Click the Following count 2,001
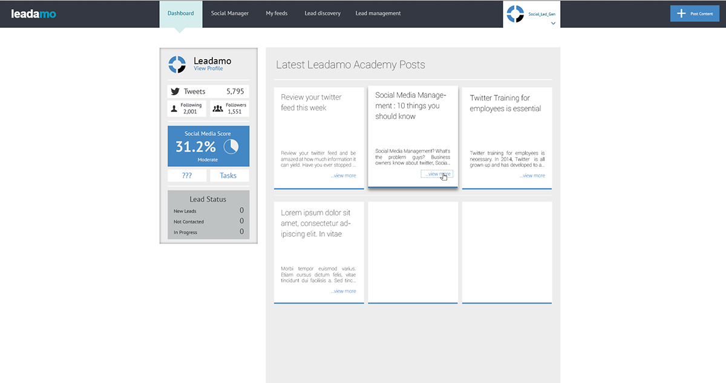This screenshot has height=383, width=726. pyautogui.click(x=190, y=112)
